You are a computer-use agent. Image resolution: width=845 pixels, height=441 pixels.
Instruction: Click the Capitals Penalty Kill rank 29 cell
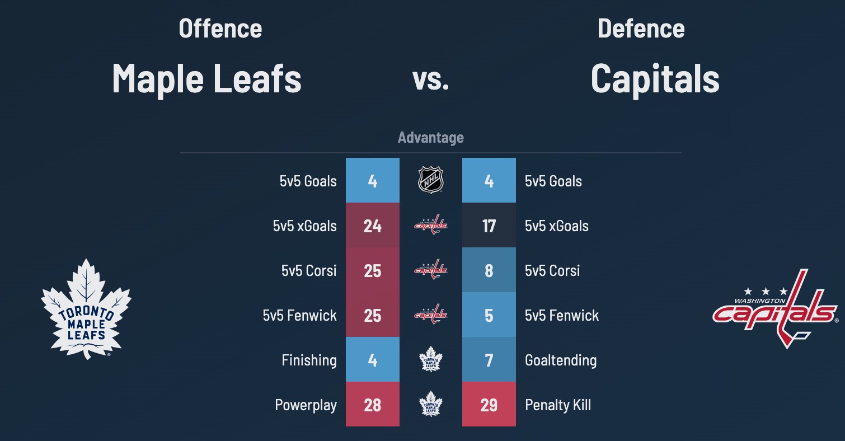click(x=489, y=404)
